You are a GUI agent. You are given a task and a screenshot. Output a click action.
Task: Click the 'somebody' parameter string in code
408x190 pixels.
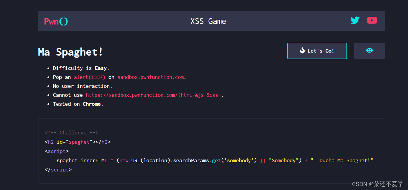tap(239, 160)
